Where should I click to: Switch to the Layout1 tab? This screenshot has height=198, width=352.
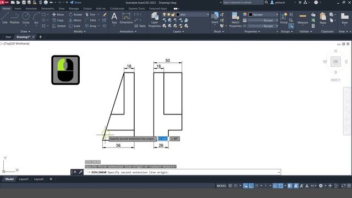point(24,179)
